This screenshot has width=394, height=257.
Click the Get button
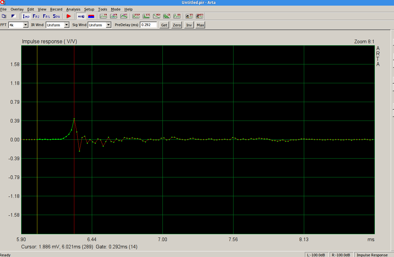click(x=164, y=25)
